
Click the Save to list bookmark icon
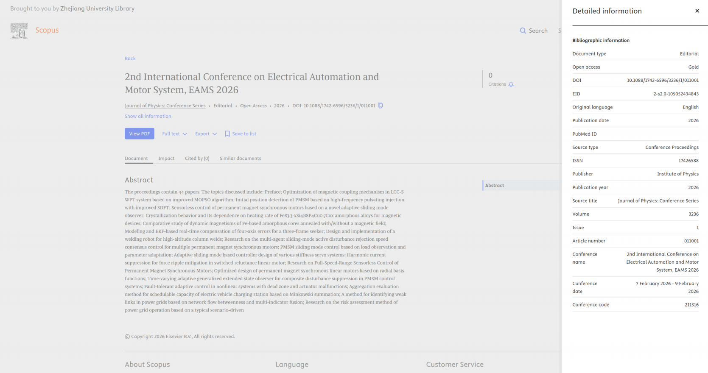click(227, 134)
